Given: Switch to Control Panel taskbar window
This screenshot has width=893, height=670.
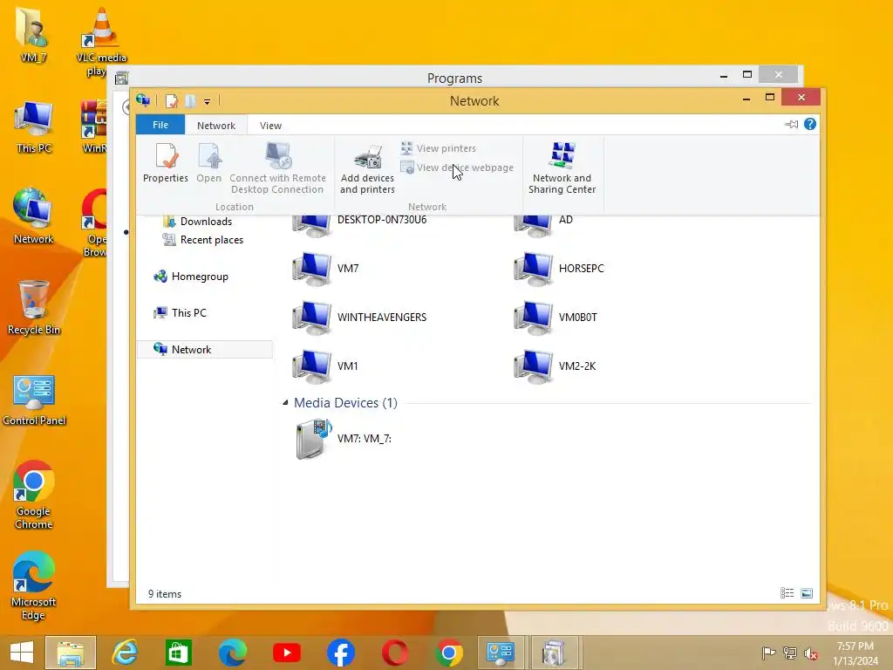Looking at the screenshot, I should [501, 653].
